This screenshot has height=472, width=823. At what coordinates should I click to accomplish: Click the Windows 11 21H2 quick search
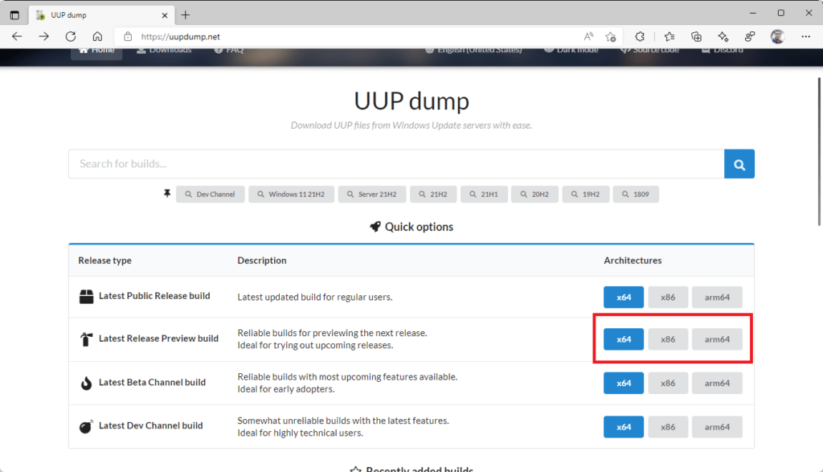pos(293,195)
